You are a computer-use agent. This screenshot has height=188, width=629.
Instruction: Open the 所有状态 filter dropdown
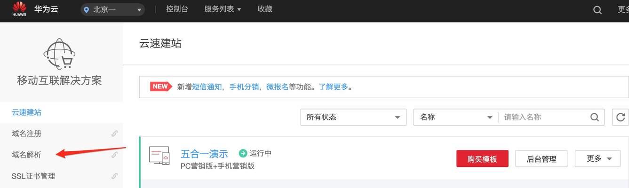coord(353,117)
